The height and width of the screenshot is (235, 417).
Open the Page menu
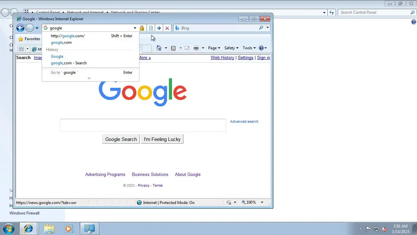pos(214,48)
